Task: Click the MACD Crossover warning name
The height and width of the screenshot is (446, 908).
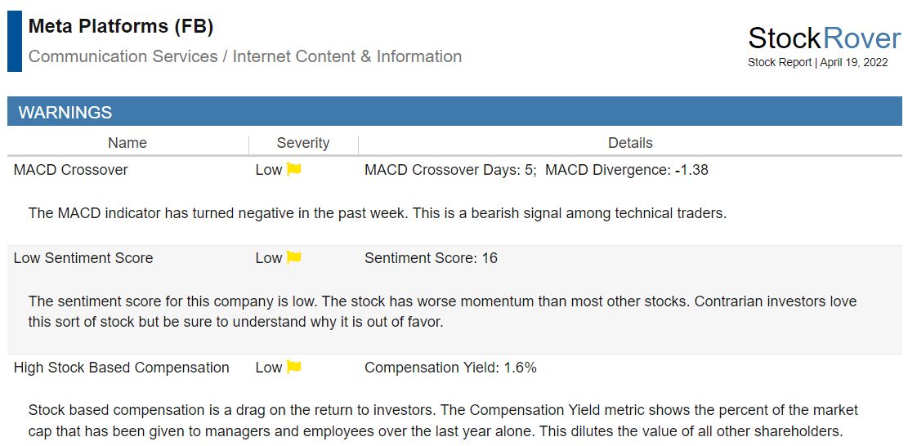Action: tap(70, 170)
